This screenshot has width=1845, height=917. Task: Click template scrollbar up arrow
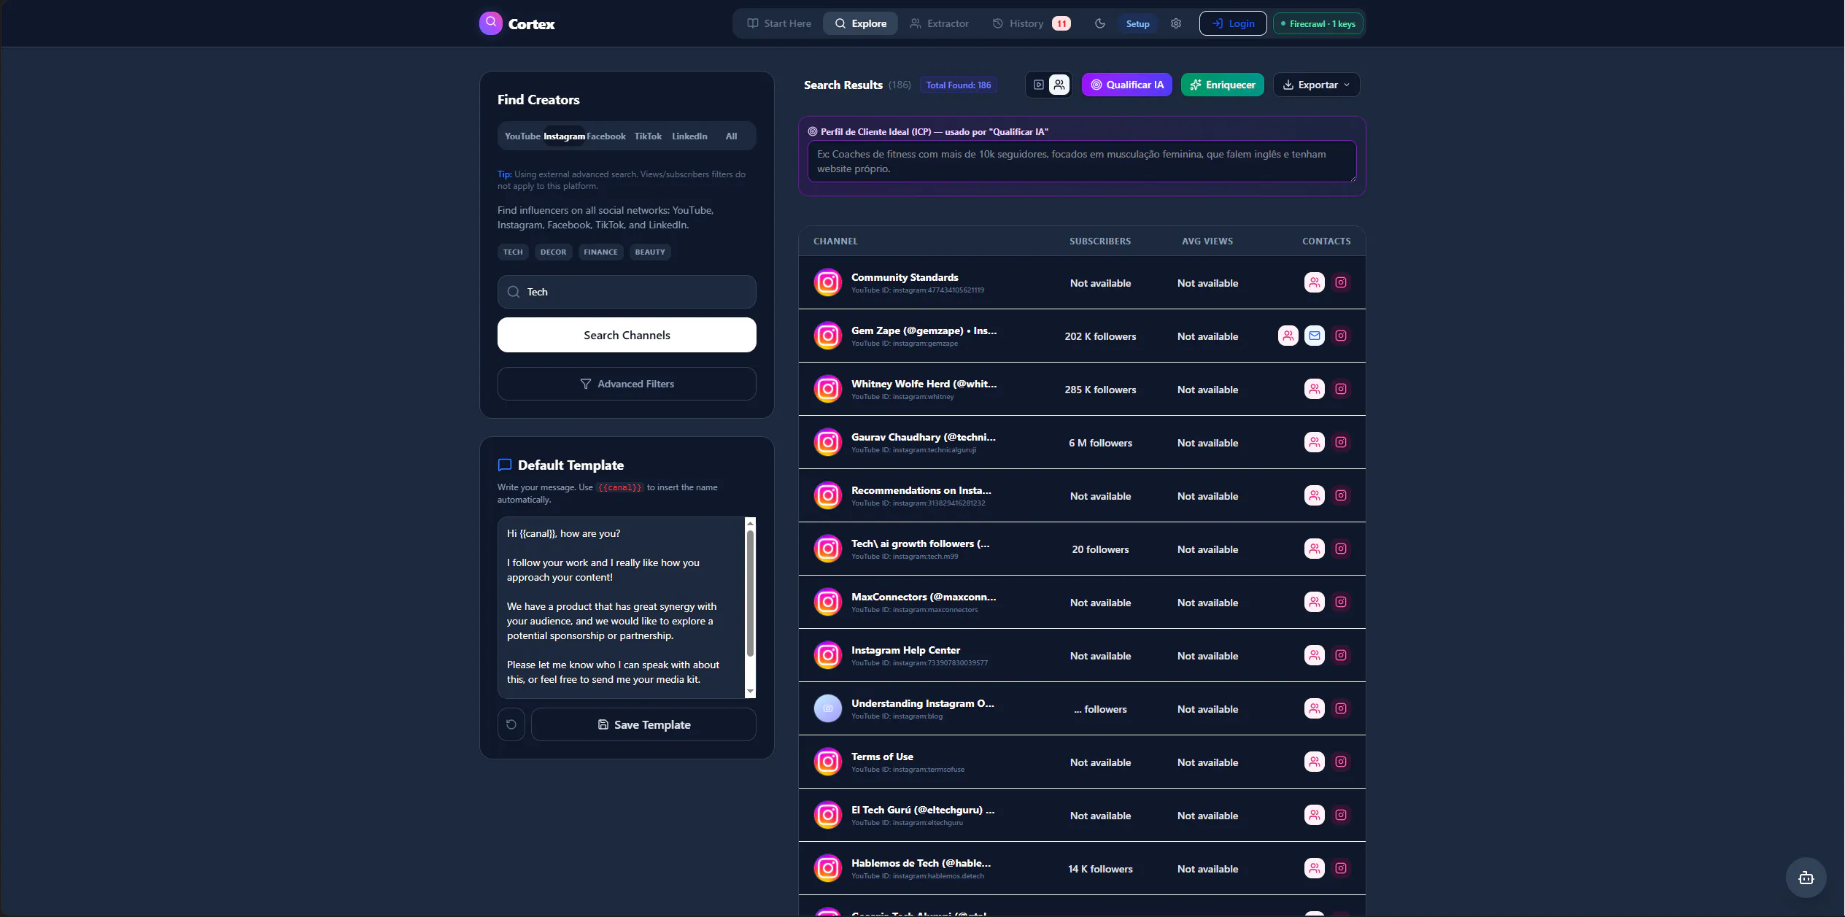[750, 523]
